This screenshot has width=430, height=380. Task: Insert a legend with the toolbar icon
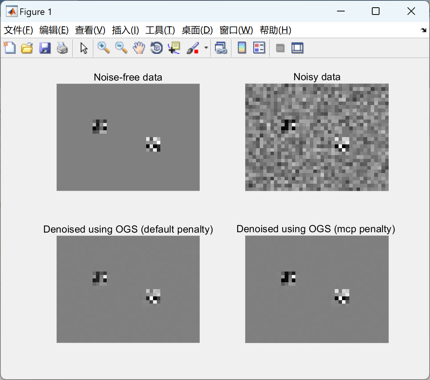(259, 48)
